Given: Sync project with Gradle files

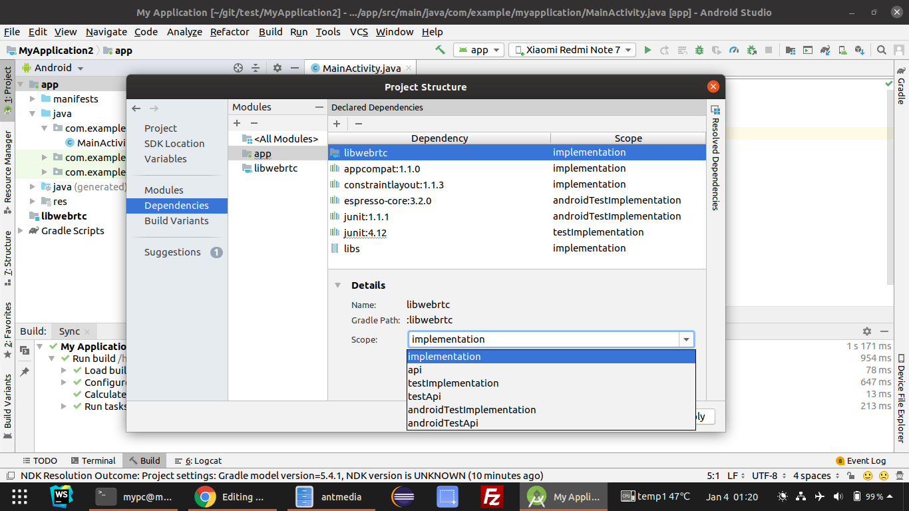Looking at the screenshot, I should [825, 50].
